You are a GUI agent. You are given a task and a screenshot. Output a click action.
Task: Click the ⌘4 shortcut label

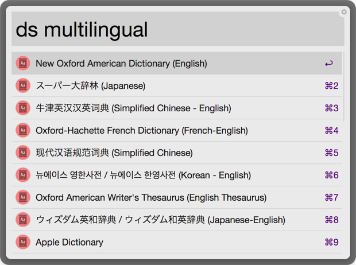331,130
